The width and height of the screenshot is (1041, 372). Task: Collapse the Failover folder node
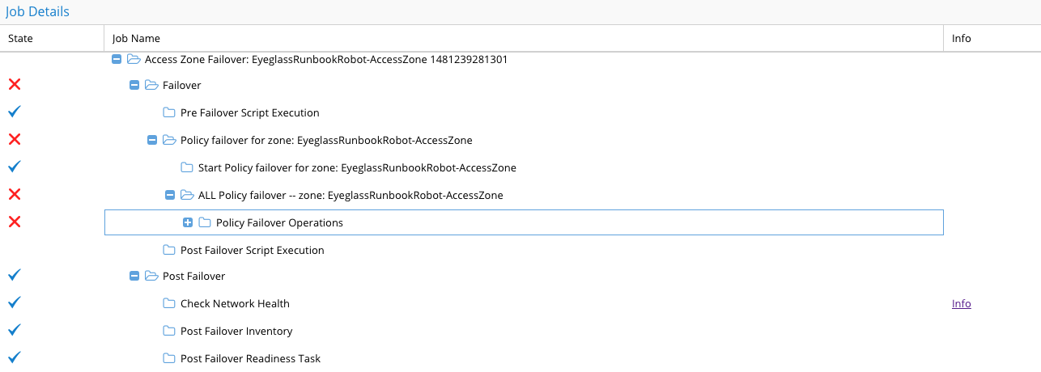coord(134,85)
